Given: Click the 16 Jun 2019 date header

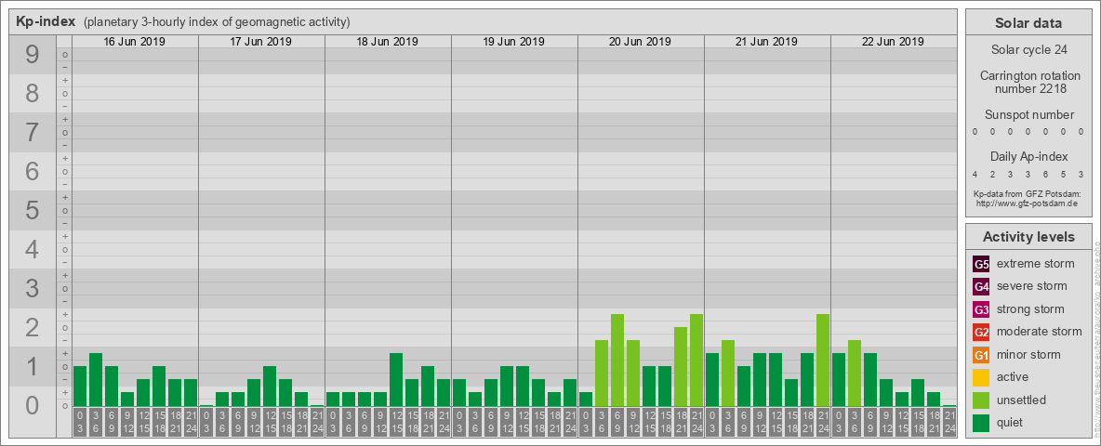Looking at the screenshot, I should [x=134, y=42].
